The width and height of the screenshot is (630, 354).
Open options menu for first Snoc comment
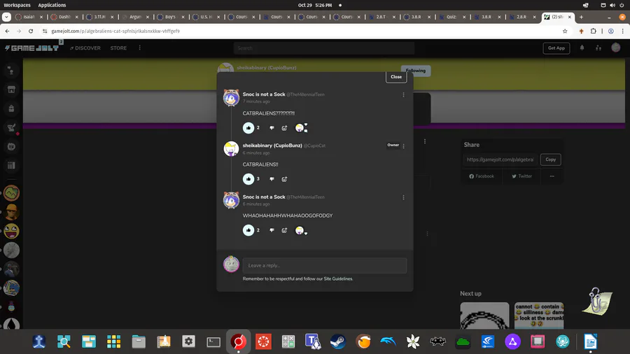coord(403,94)
